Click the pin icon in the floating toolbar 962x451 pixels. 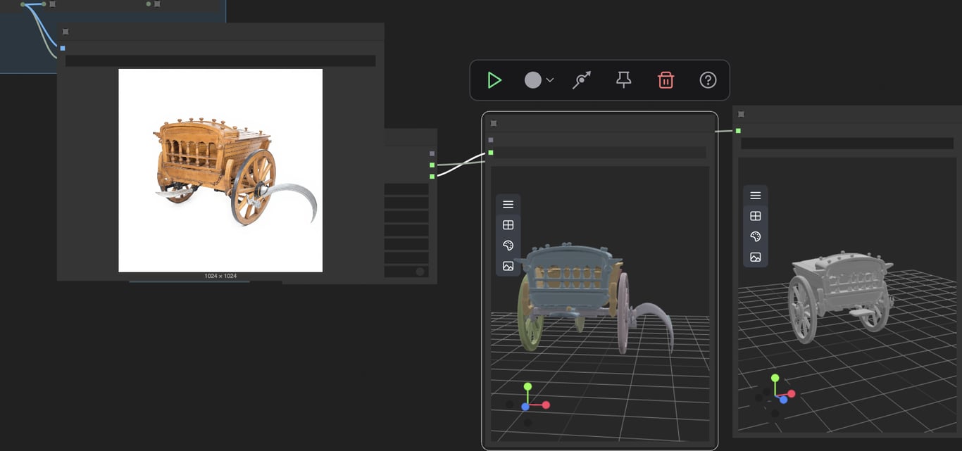[623, 80]
